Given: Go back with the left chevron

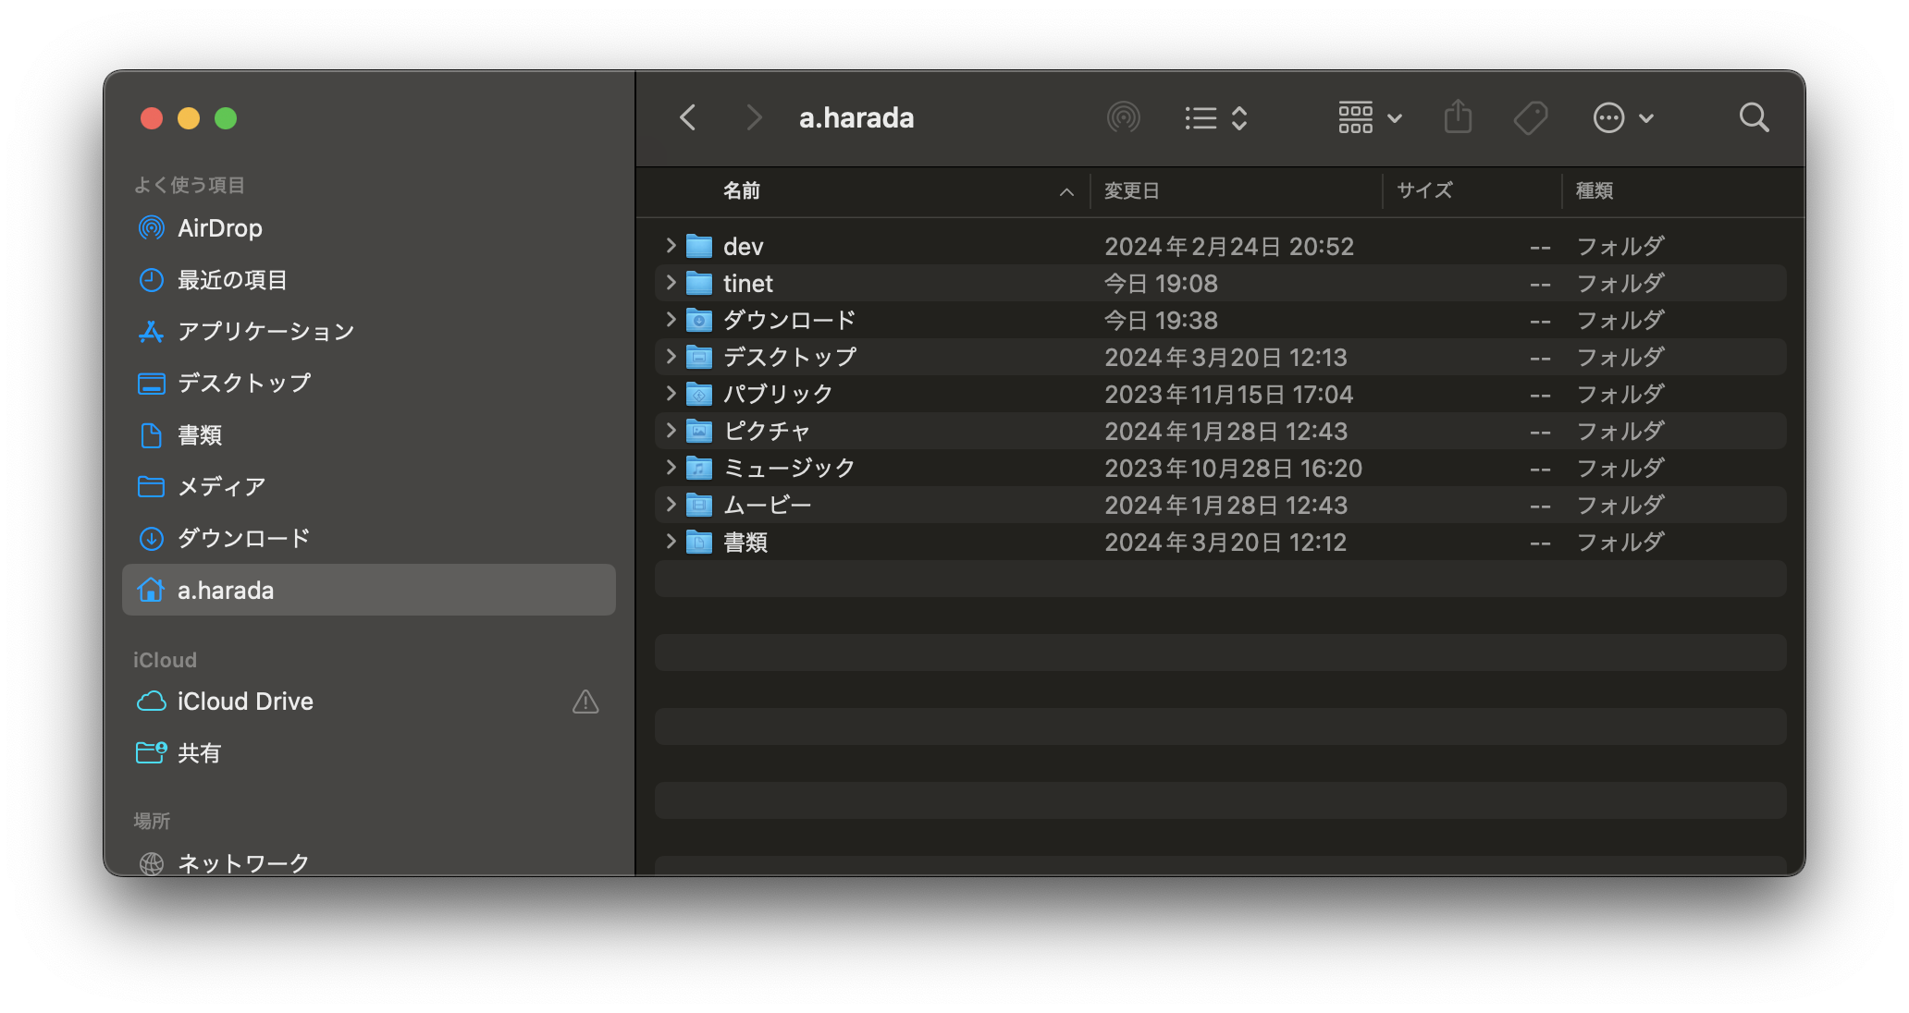Looking at the screenshot, I should pos(687,117).
